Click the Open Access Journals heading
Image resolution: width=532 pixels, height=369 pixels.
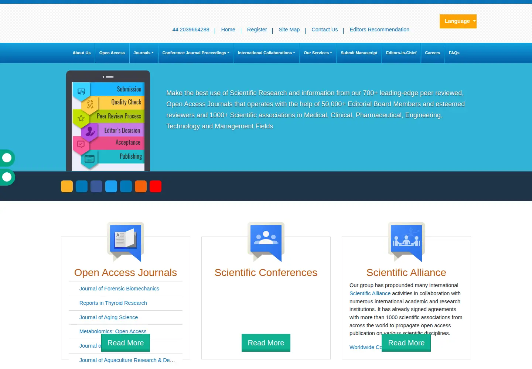click(126, 272)
